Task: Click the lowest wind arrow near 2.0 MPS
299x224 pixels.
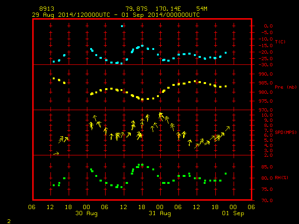Action: [56, 154]
